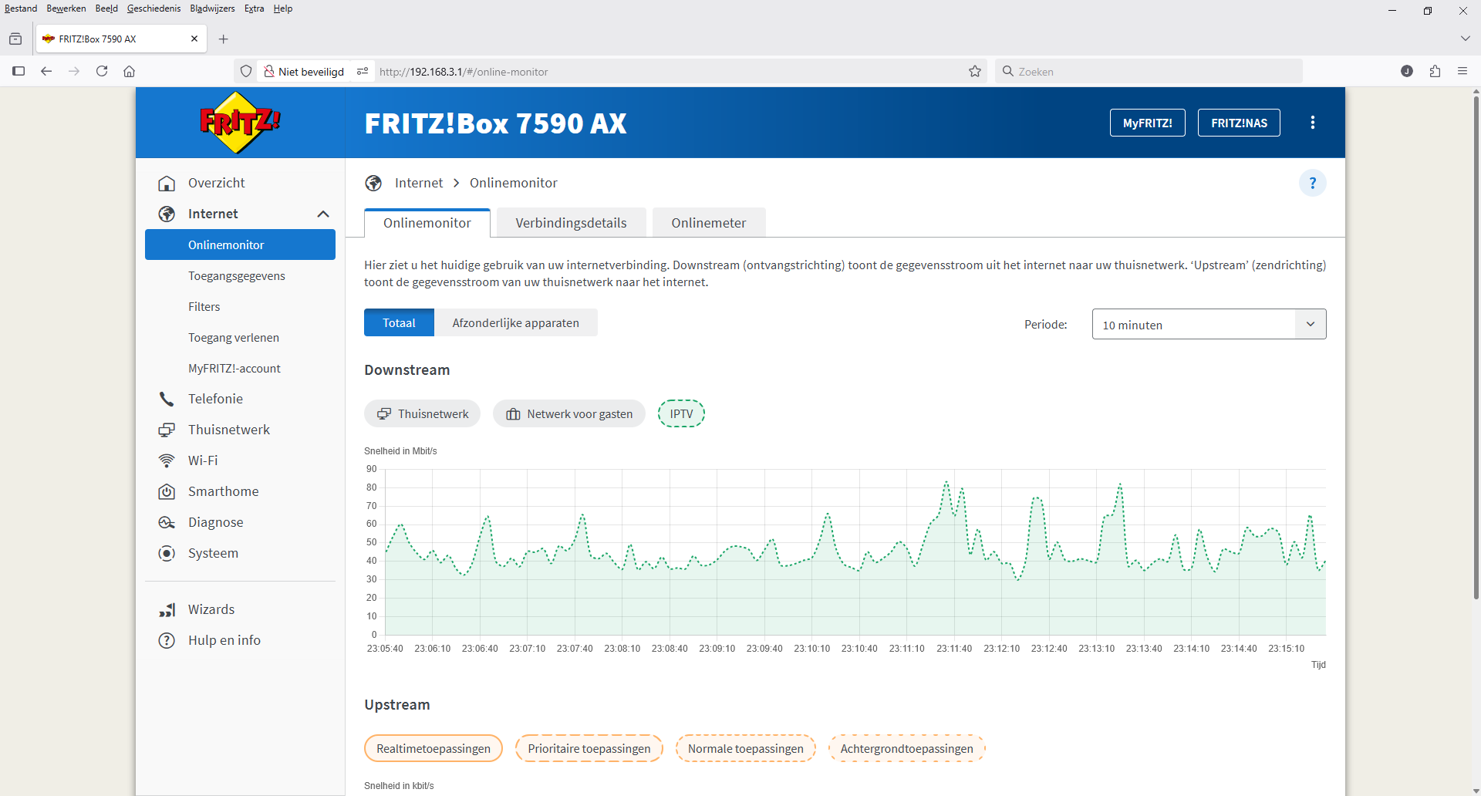Image resolution: width=1481 pixels, height=796 pixels.
Task: Click the Systeem icon in sidebar
Action: pos(167,553)
